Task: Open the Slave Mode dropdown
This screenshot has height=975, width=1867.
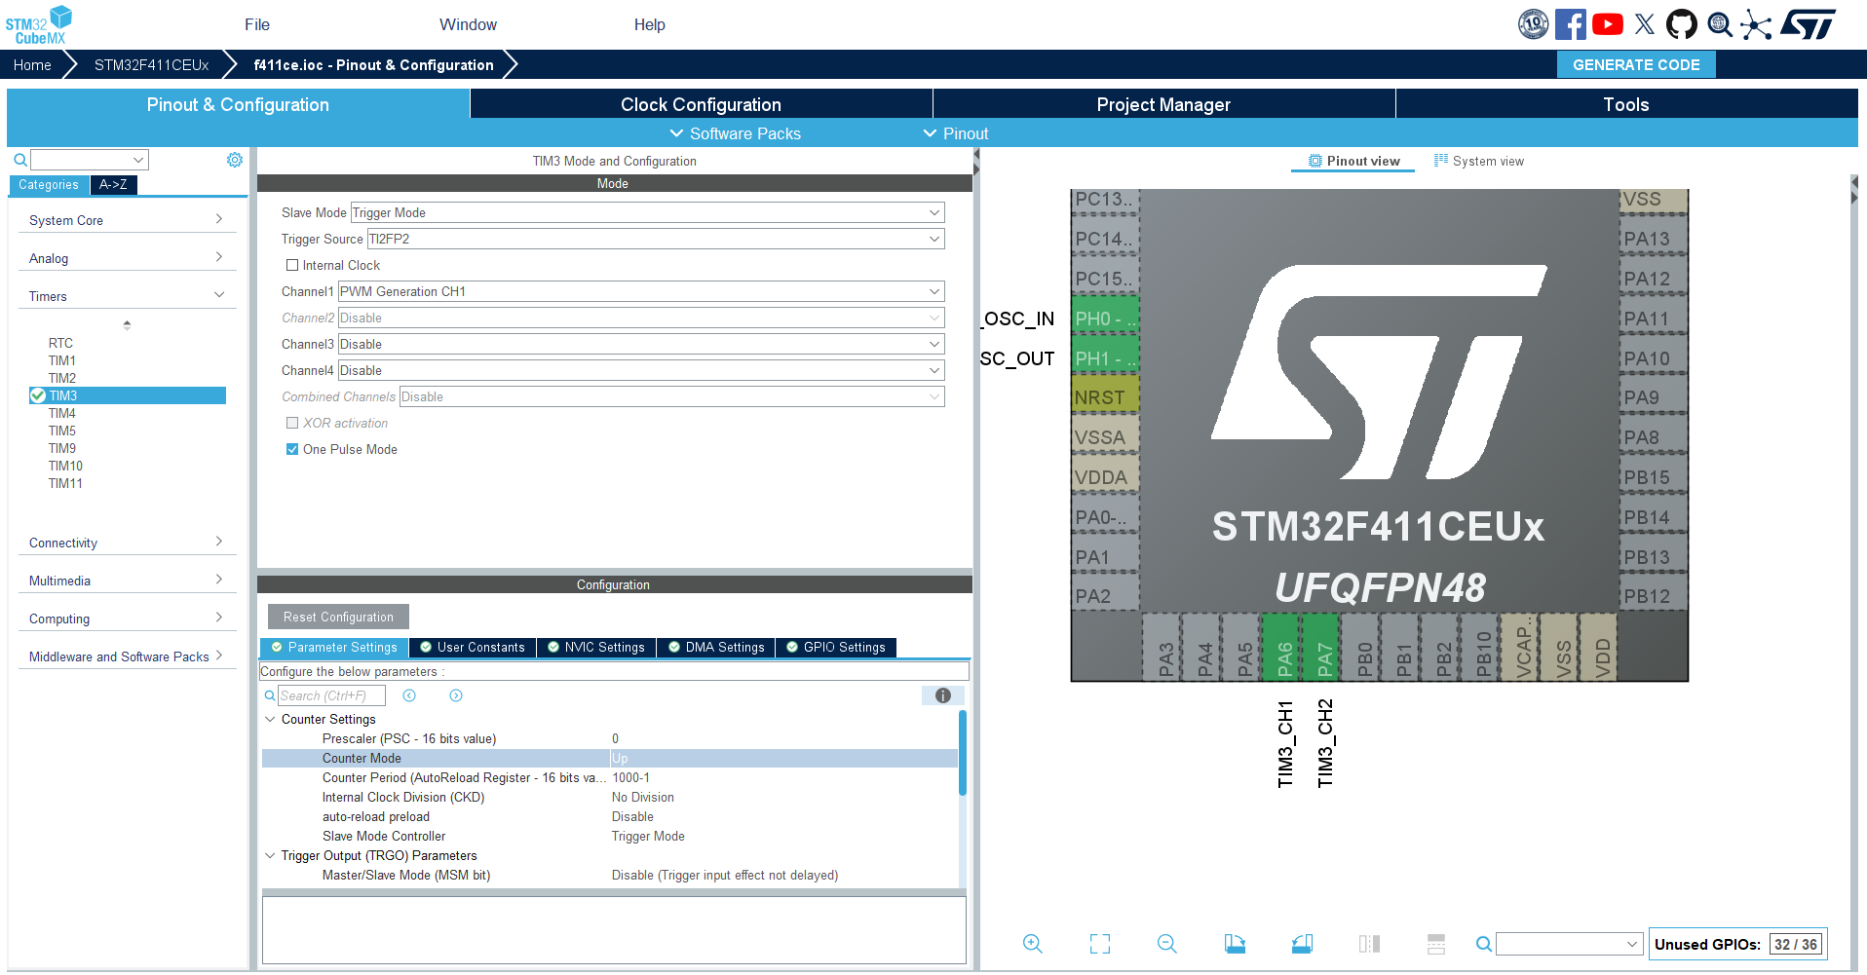Action: 647,212
